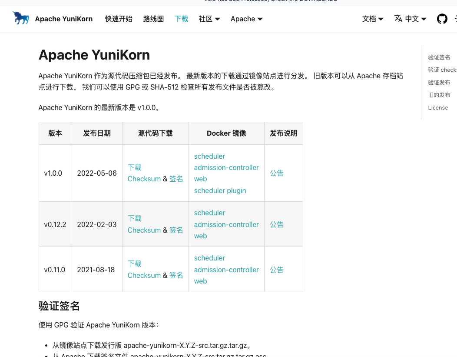
Task: Click the 版本 column header
Action: click(55, 133)
